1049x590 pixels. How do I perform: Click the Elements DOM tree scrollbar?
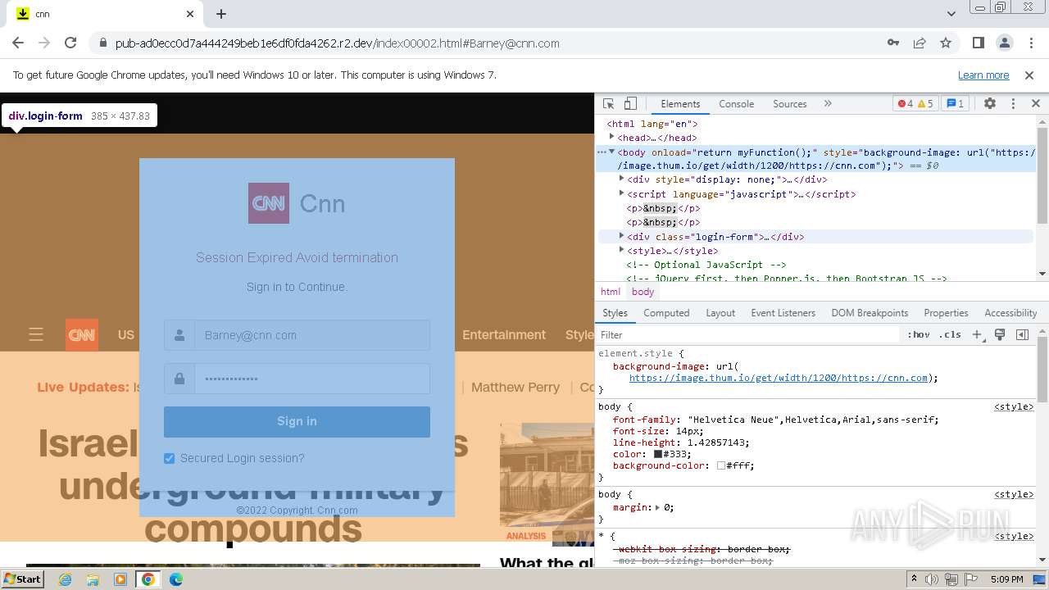[1042, 175]
